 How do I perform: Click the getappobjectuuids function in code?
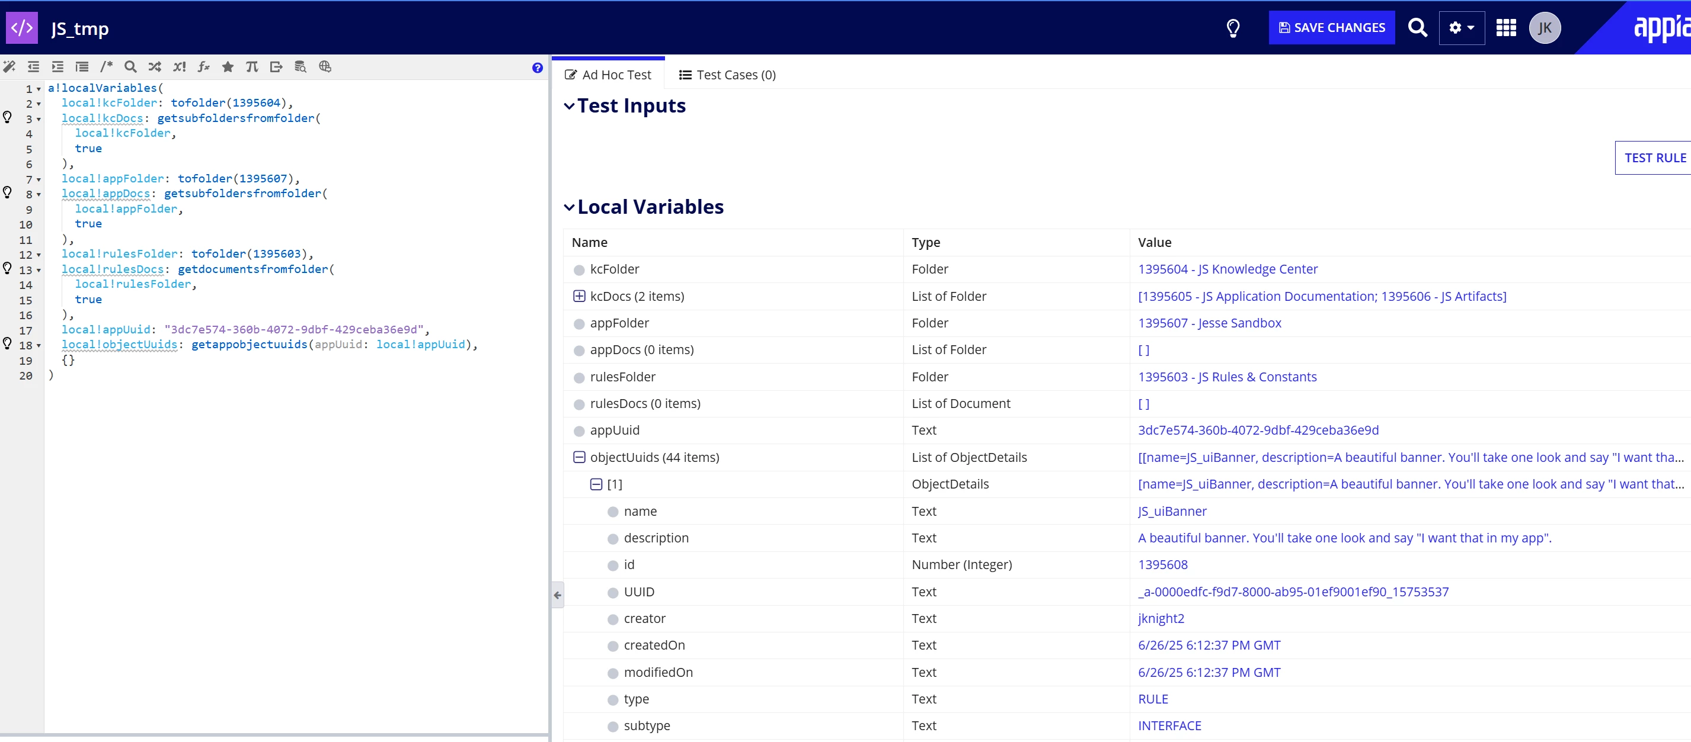[x=250, y=345]
